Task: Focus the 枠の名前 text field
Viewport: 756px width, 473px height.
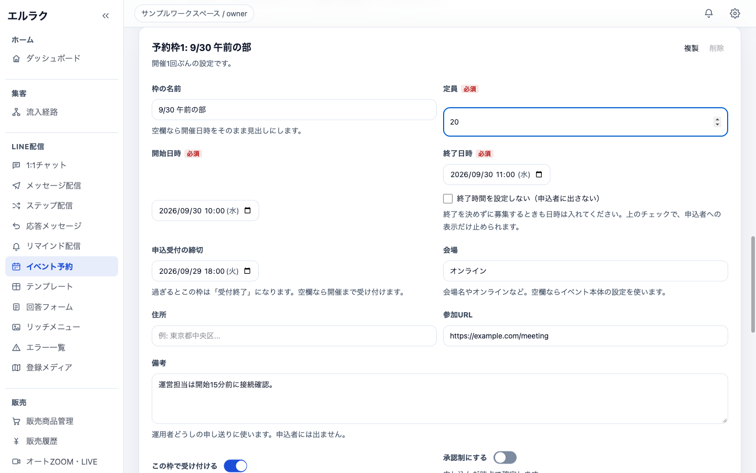Action: click(x=294, y=110)
